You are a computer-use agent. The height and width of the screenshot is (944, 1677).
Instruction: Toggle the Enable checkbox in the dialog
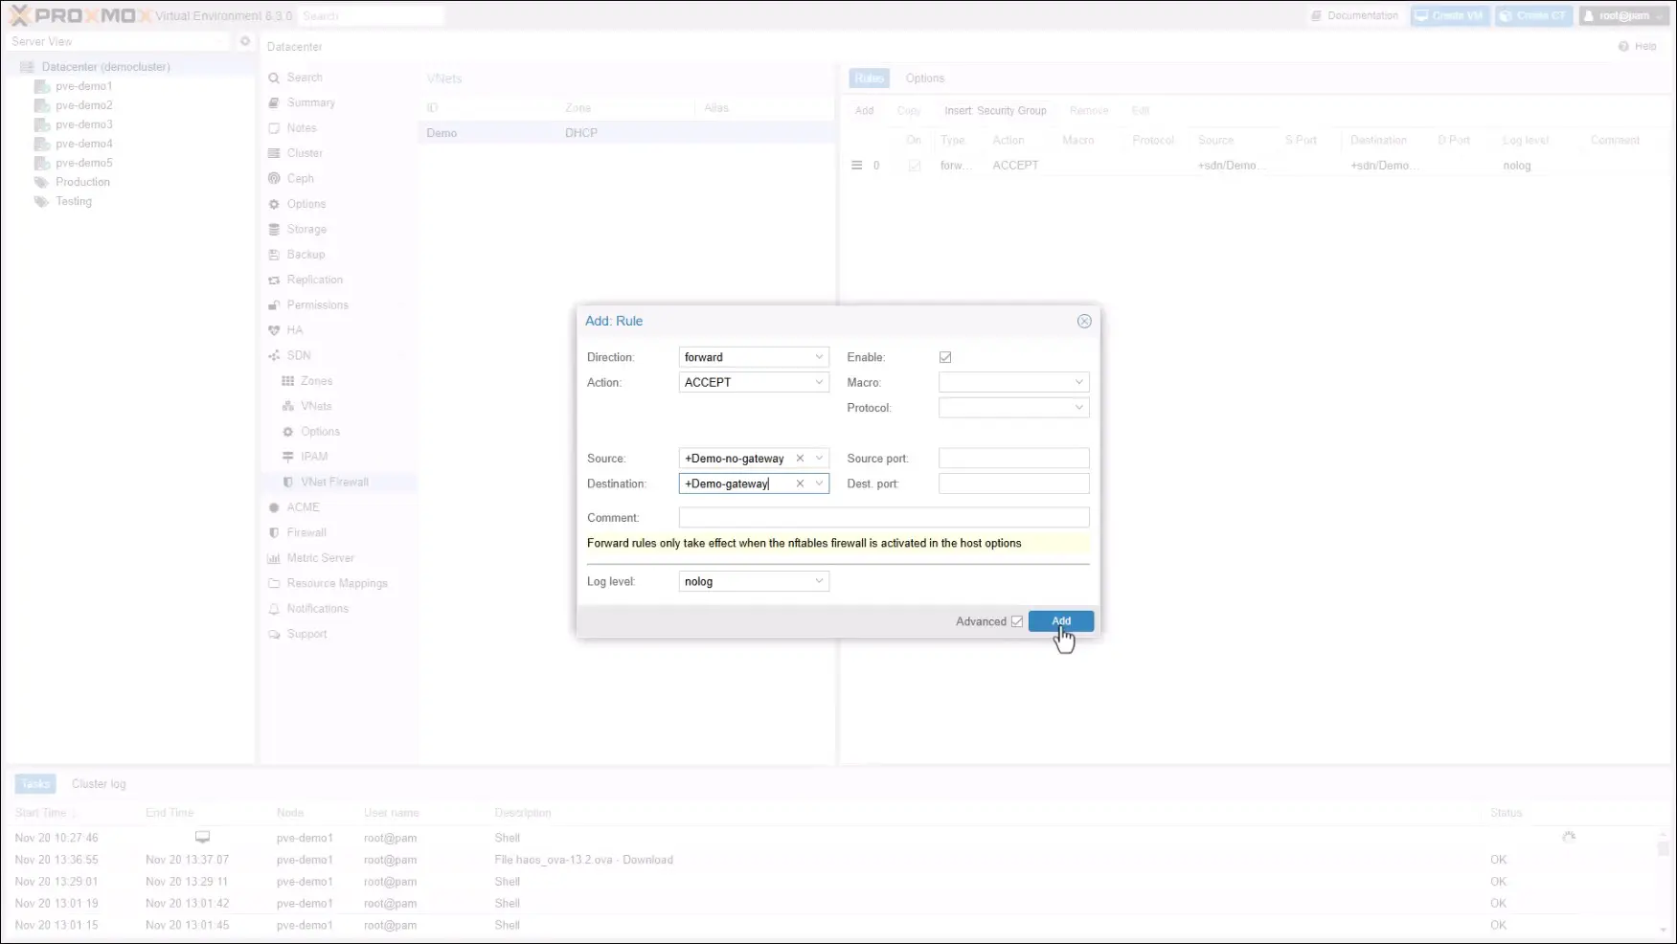[945, 357]
